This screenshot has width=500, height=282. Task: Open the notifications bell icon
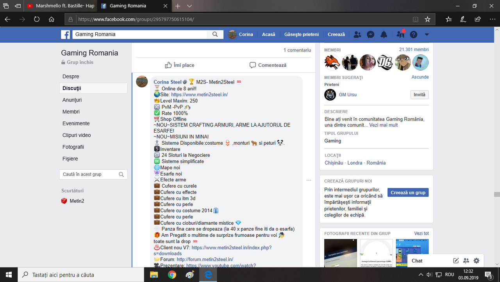384,34
